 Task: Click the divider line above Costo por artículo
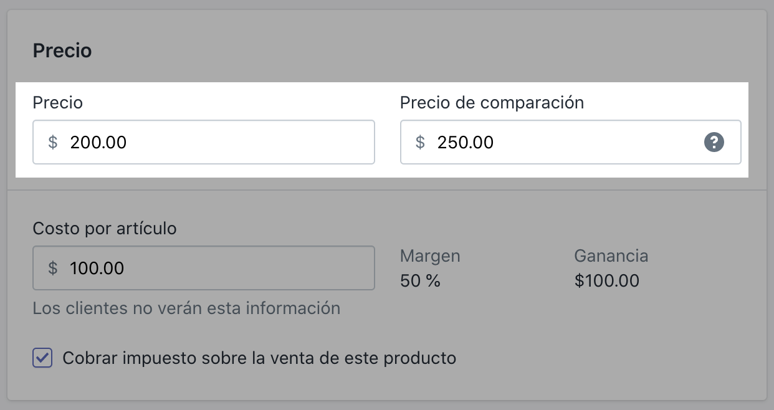tap(386, 190)
